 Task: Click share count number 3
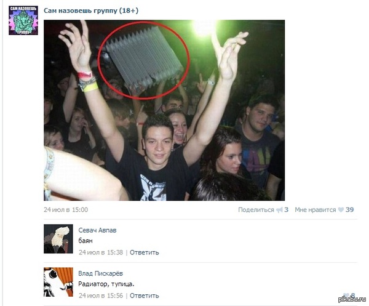286,210
